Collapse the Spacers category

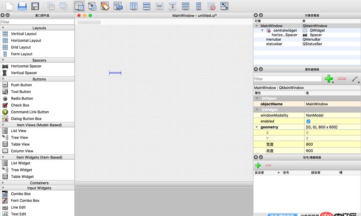[3, 60]
